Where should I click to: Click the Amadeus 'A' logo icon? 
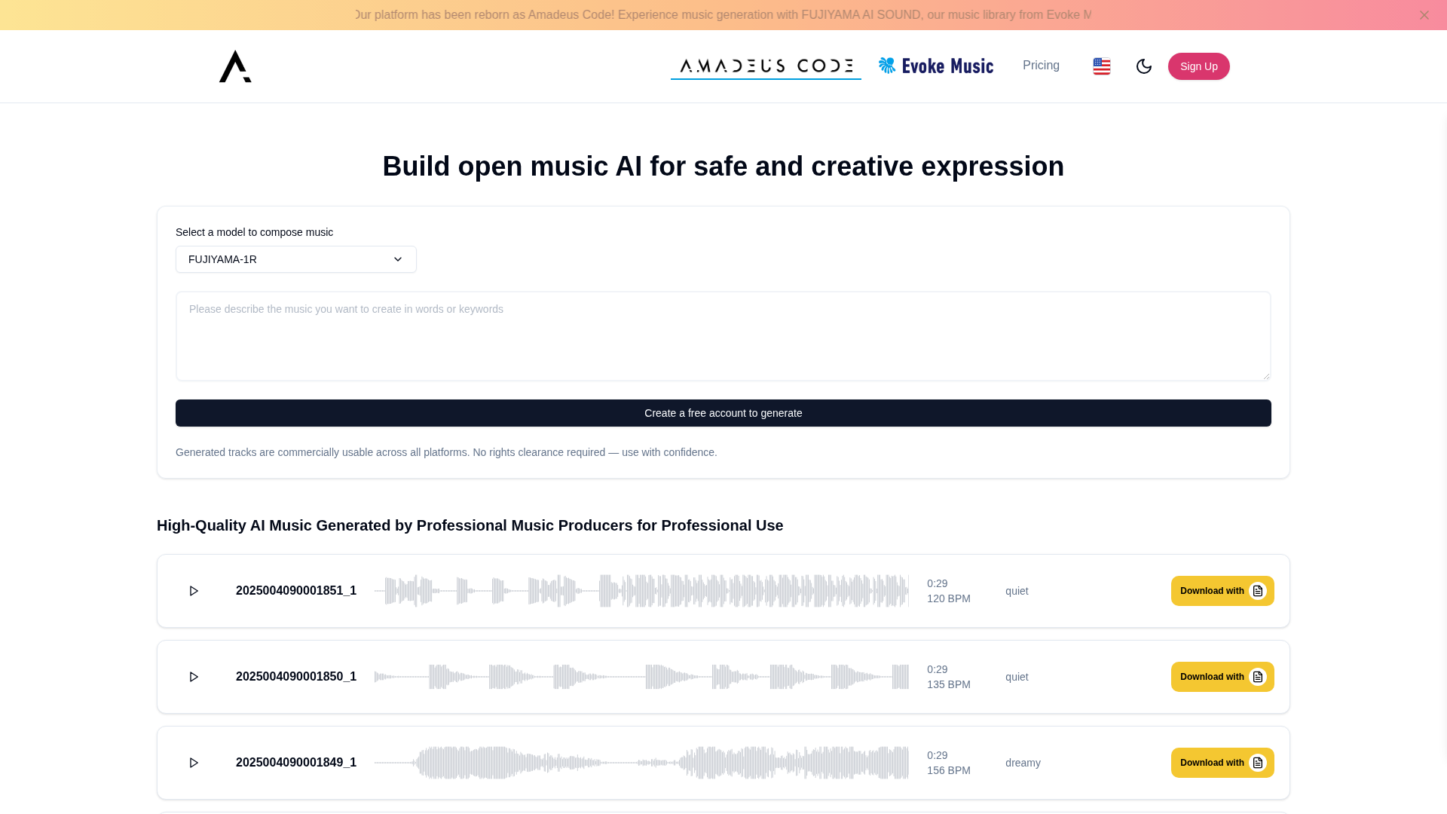point(235,66)
